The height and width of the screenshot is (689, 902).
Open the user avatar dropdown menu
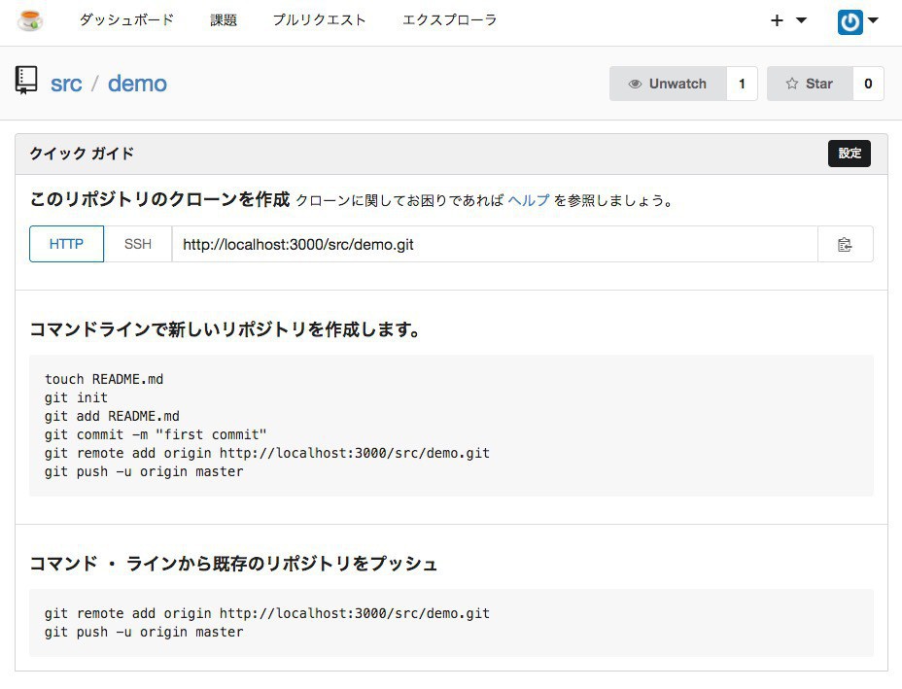(857, 20)
